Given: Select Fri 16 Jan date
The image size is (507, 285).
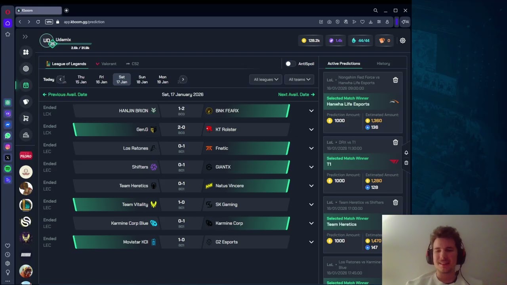Looking at the screenshot, I should 101,80.
